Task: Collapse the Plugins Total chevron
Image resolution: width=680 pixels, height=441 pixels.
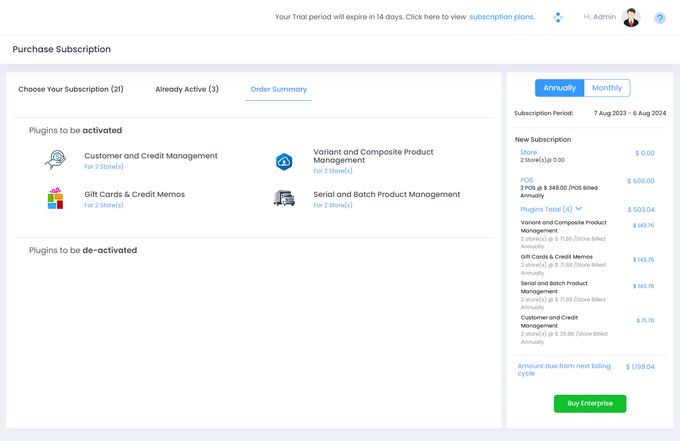Action: [578, 209]
